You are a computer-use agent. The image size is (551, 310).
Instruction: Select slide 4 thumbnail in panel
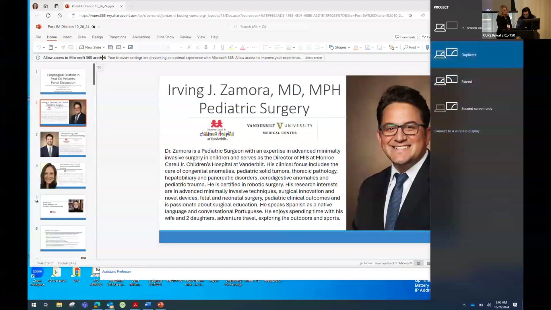[x=63, y=176]
